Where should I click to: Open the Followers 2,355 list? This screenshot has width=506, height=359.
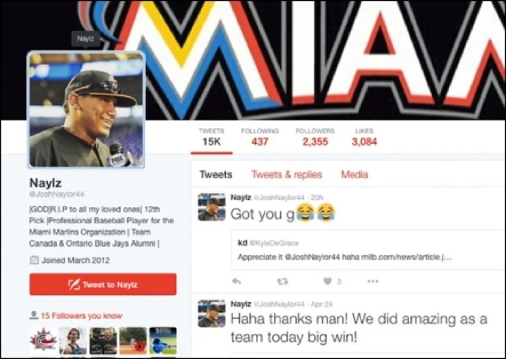tap(316, 137)
